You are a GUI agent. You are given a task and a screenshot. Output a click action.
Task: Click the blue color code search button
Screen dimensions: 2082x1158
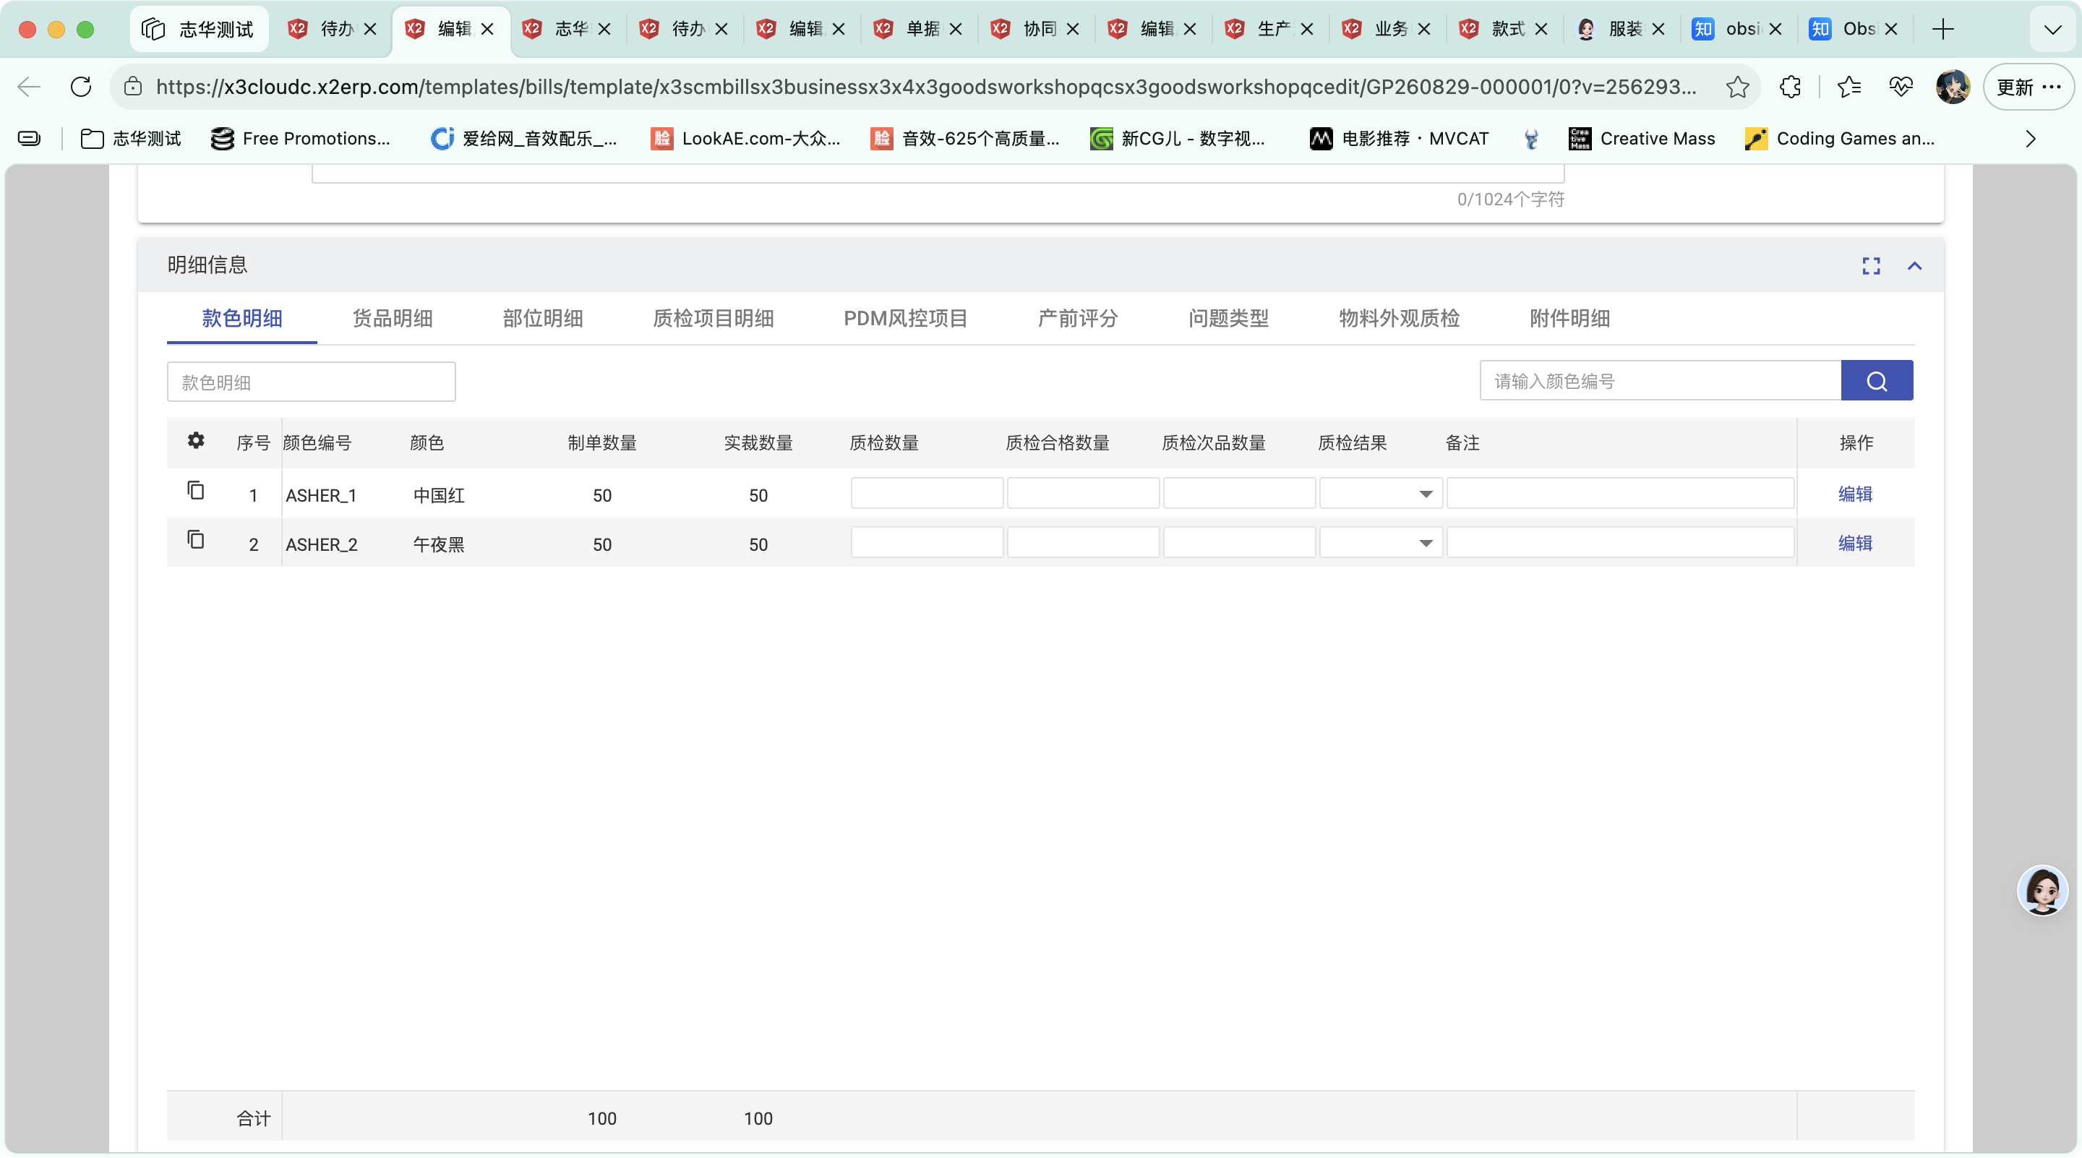[x=1877, y=381]
